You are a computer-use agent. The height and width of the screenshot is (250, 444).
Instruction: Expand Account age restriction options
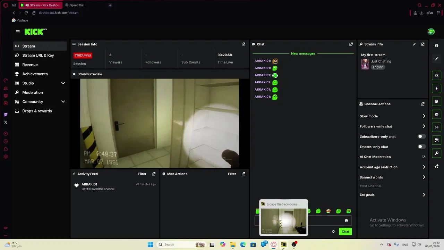click(424, 167)
